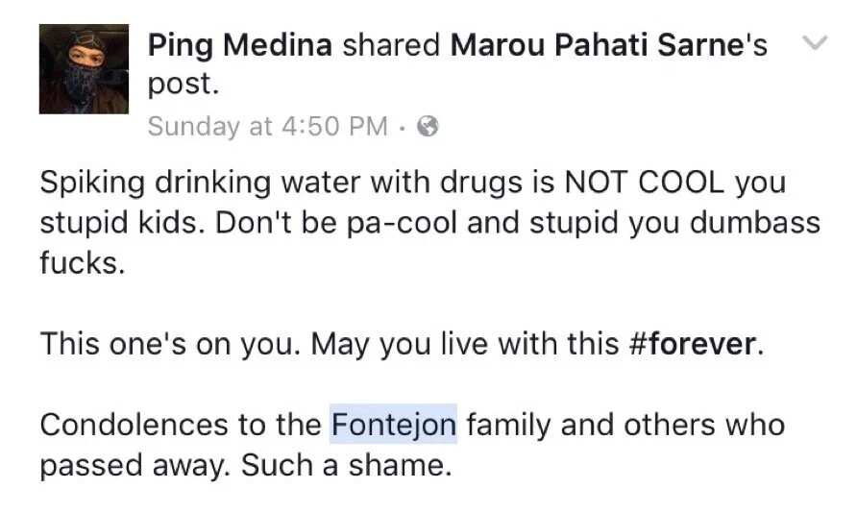Click "family and others who" text
This screenshot has width=857, height=513.
(x=625, y=426)
